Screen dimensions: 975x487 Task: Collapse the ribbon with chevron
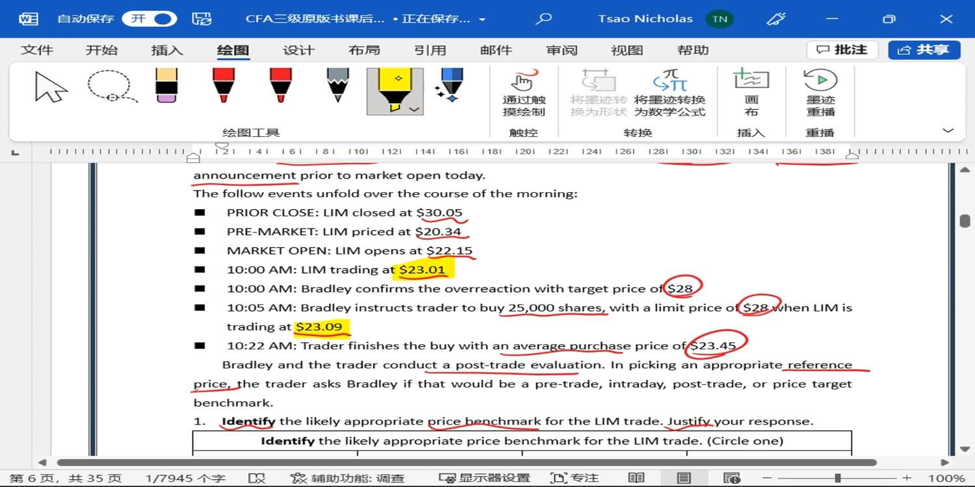click(x=948, y=131)
